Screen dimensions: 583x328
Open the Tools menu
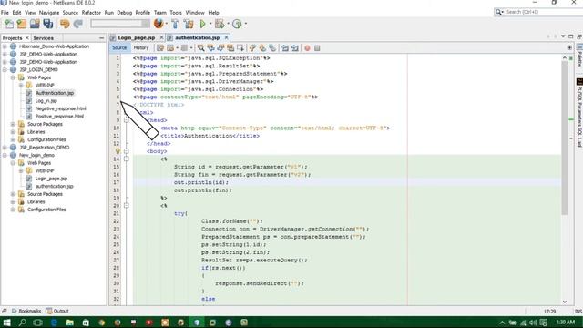pyautogui.click(x=176, y=13)
